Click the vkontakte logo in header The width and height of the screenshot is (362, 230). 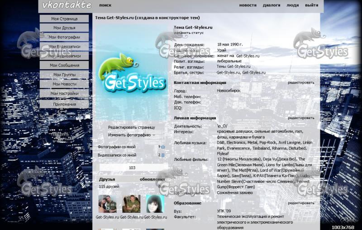tap(67, 5)
